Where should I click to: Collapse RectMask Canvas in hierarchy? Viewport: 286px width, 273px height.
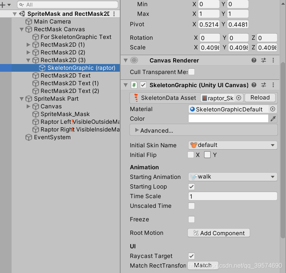click(22, 29)
